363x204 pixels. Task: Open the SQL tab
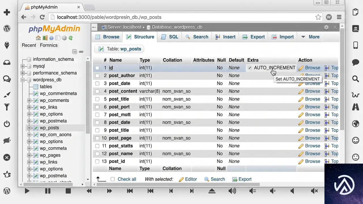click(170, 37)
